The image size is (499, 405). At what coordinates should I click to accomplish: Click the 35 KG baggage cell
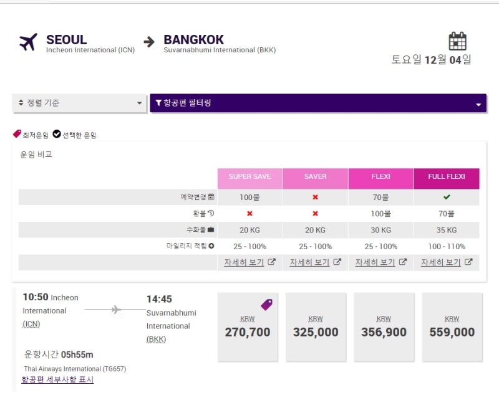[x=447, y=230]
